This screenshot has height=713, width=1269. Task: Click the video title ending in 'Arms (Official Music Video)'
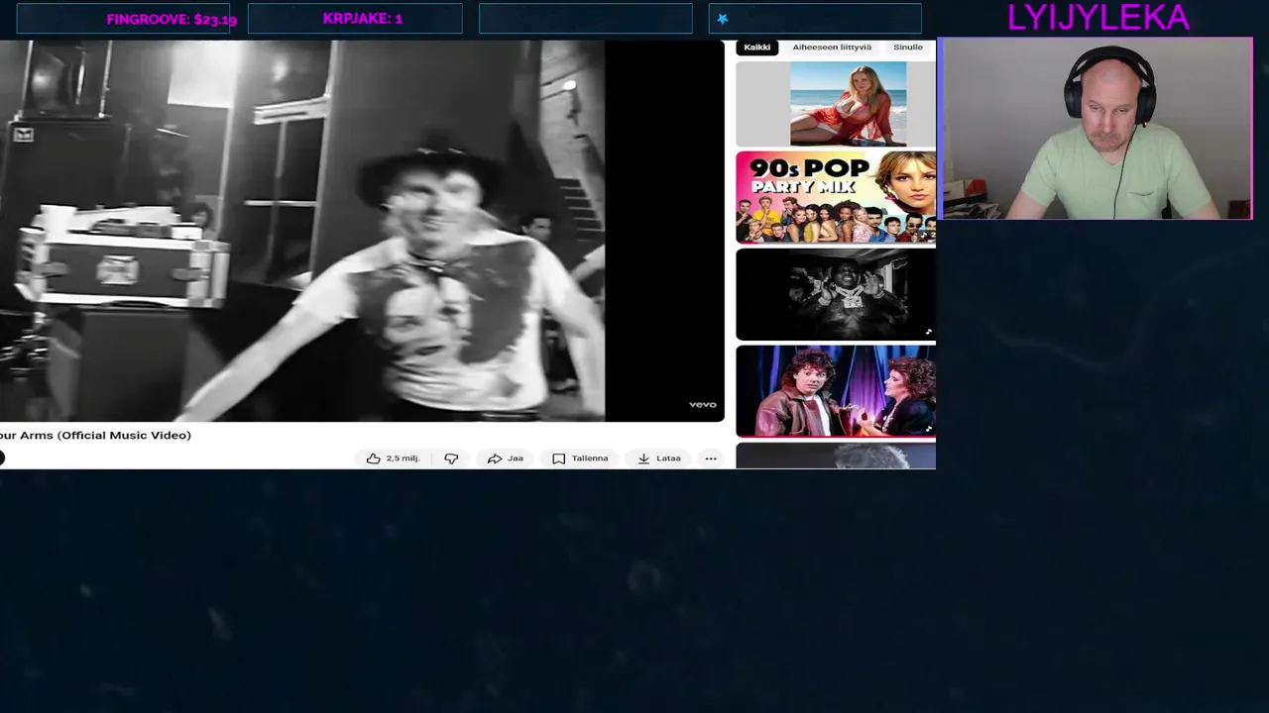(x=95, y=436)
